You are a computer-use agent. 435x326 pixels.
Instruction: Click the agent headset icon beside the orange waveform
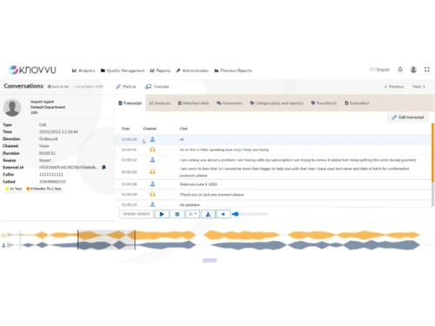click(x=3, y=235)
